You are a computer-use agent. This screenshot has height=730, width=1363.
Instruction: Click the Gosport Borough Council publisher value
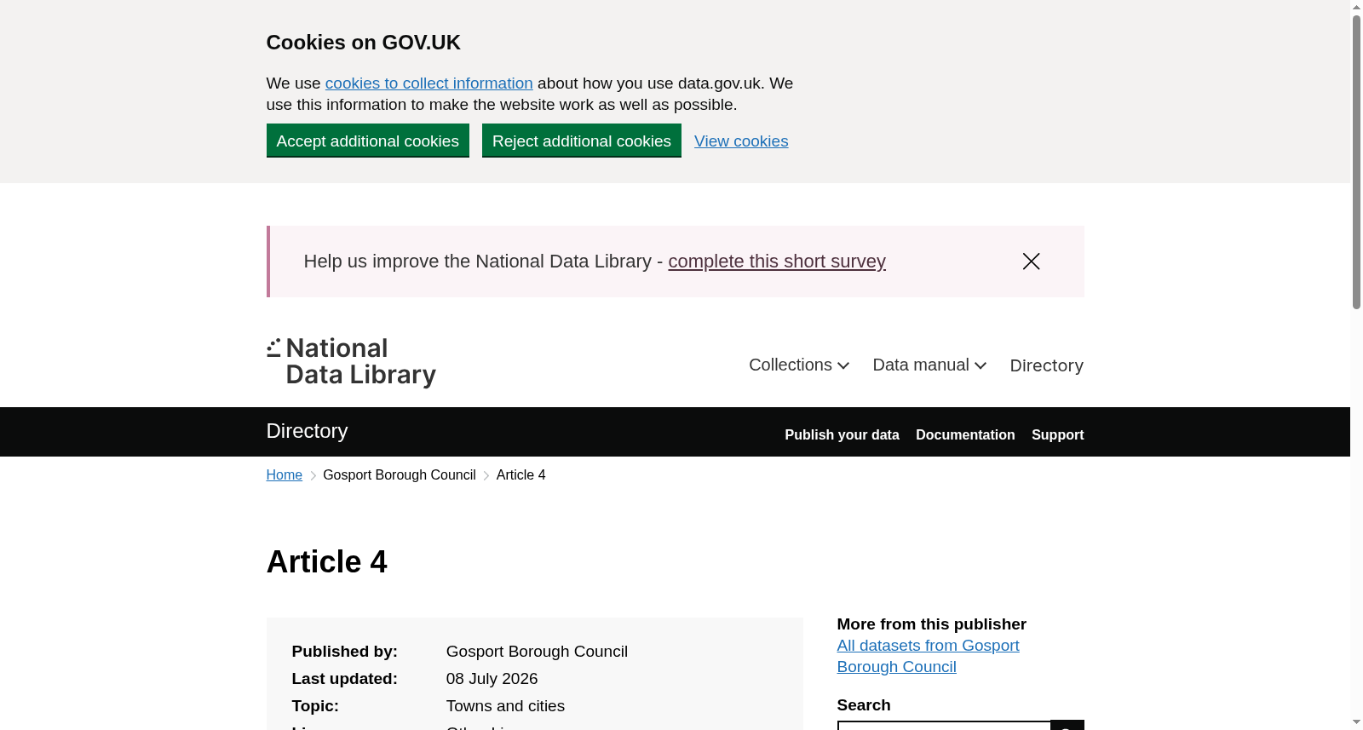pyautogui.click(x=537, y=652)
